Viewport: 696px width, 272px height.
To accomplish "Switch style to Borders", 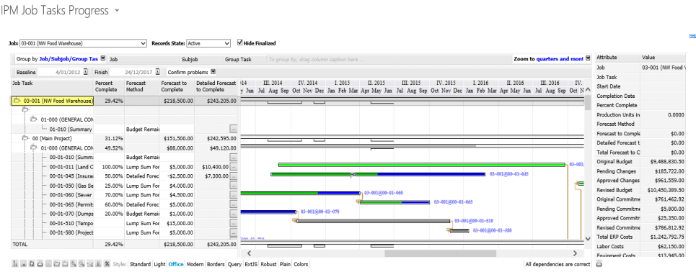I will click(216, 265).
